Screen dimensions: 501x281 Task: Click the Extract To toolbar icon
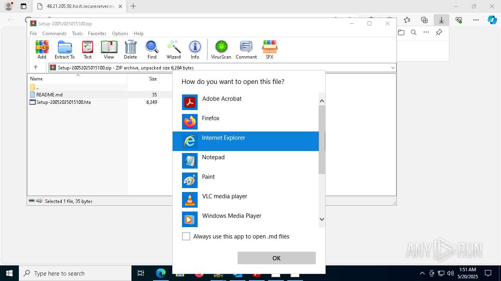tap(65, 50)
